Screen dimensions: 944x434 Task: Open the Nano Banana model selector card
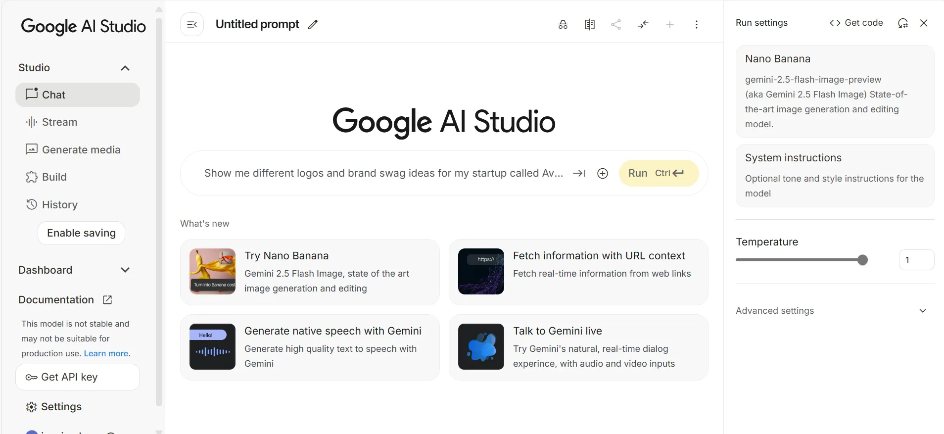tap(835, 92)
